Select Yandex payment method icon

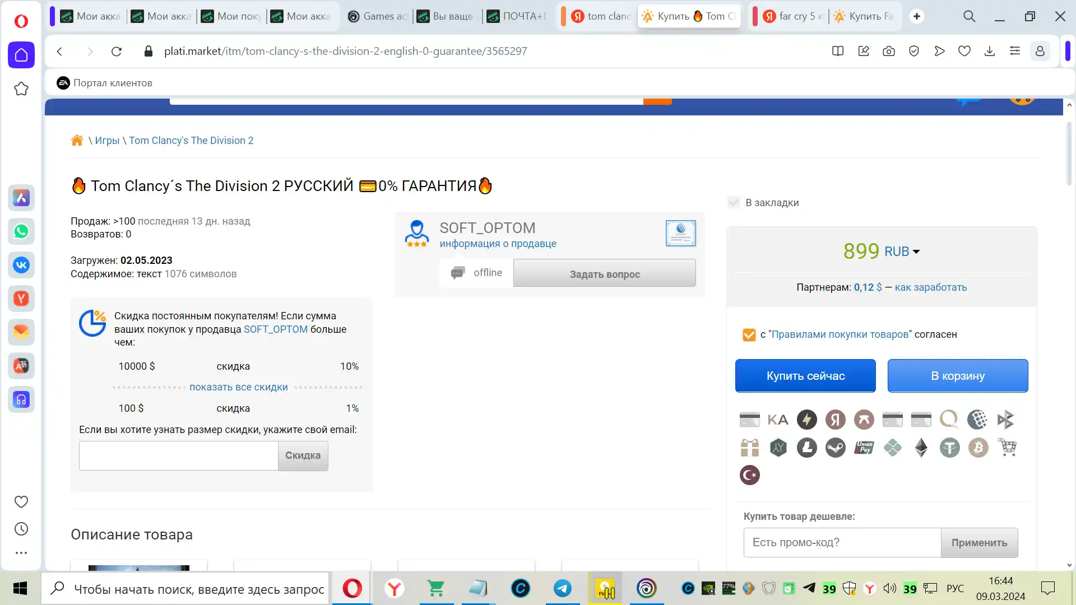(836, 420)
